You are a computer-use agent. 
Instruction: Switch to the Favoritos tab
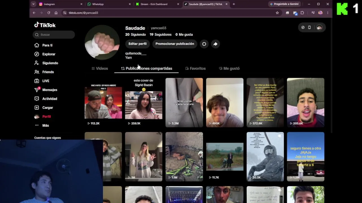(195, 69)
